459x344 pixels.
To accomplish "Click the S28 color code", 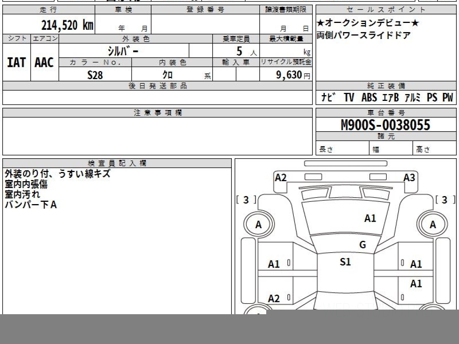I will 95,75.
